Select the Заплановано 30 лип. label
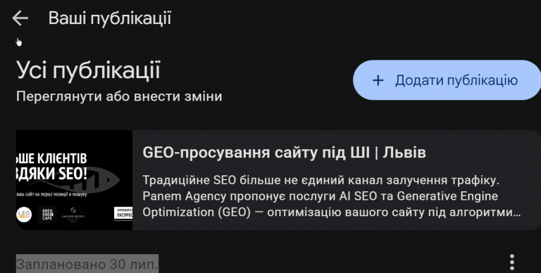Image resolution: width=541 pixels, height=273 pixels. point(87,264)
